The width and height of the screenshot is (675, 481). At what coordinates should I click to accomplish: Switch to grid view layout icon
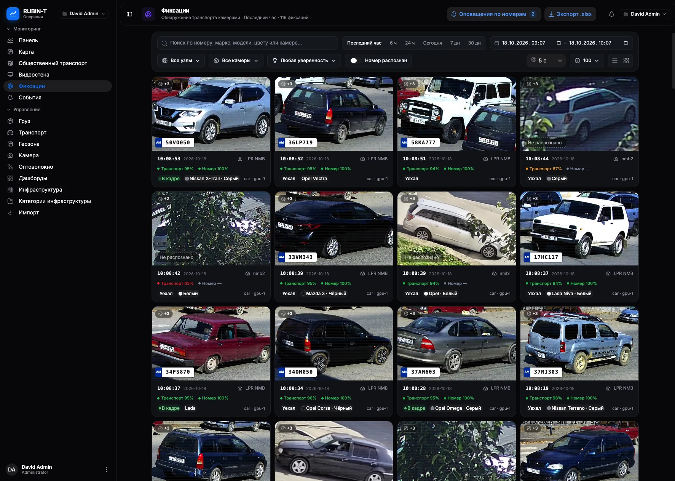click(x=626, y=61)
